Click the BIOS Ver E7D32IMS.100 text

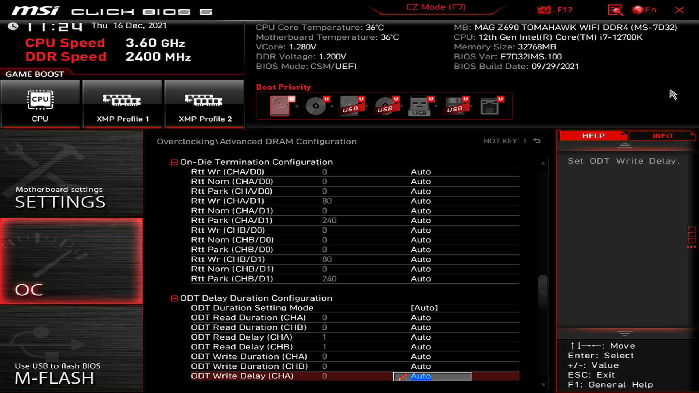click(508, 57)
